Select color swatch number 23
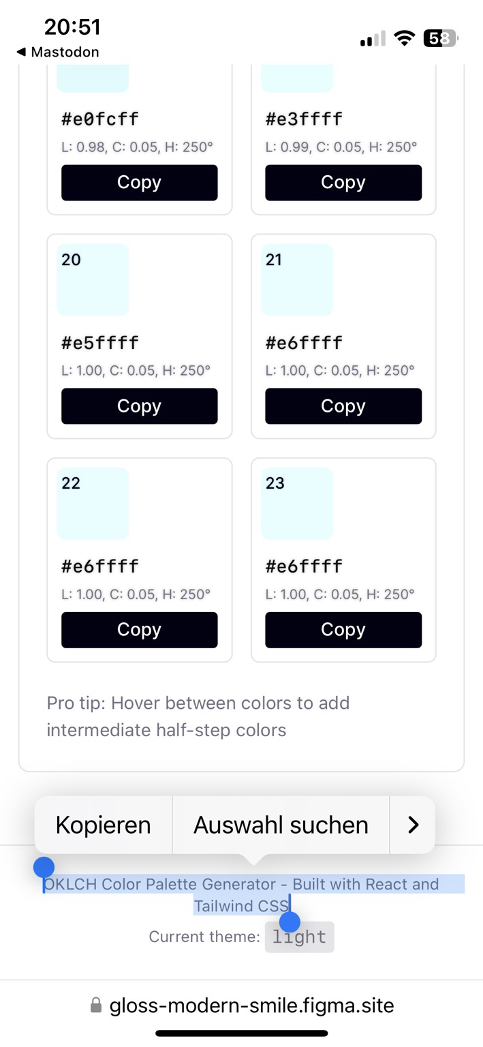Image resolution: width=483 pixels, height=1047 pixels. point(297,503)
